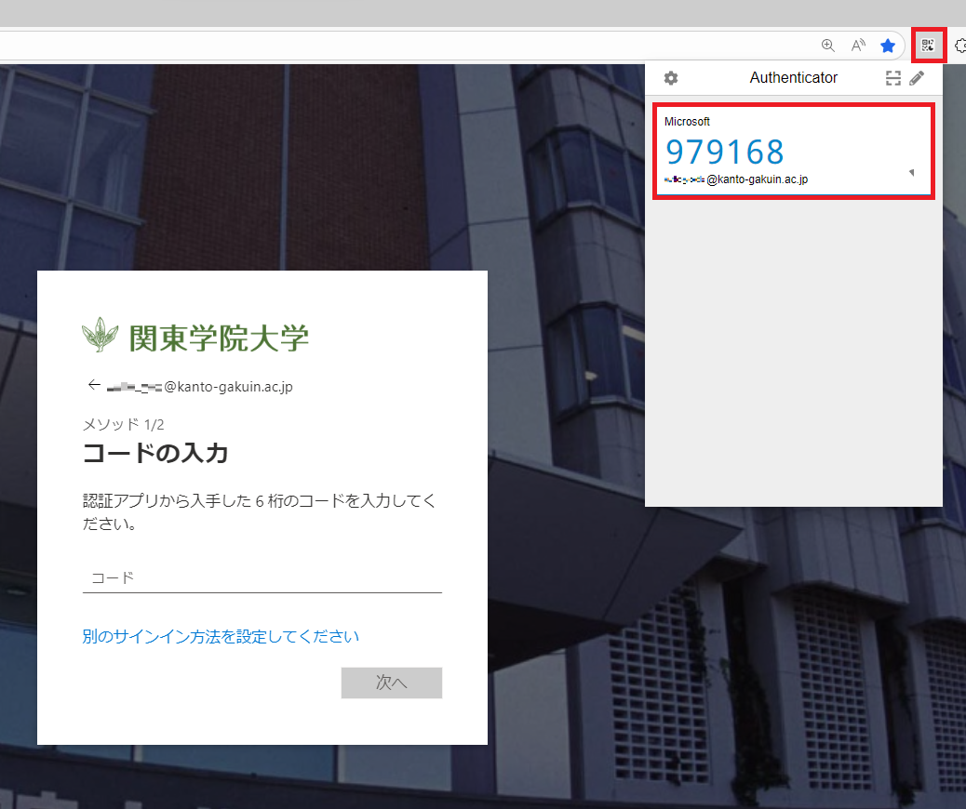Image resolution: width=966 pixels, height=809 pixels.
Task: Click the blue favorites star icon
Action: click(x=888, y=46)
